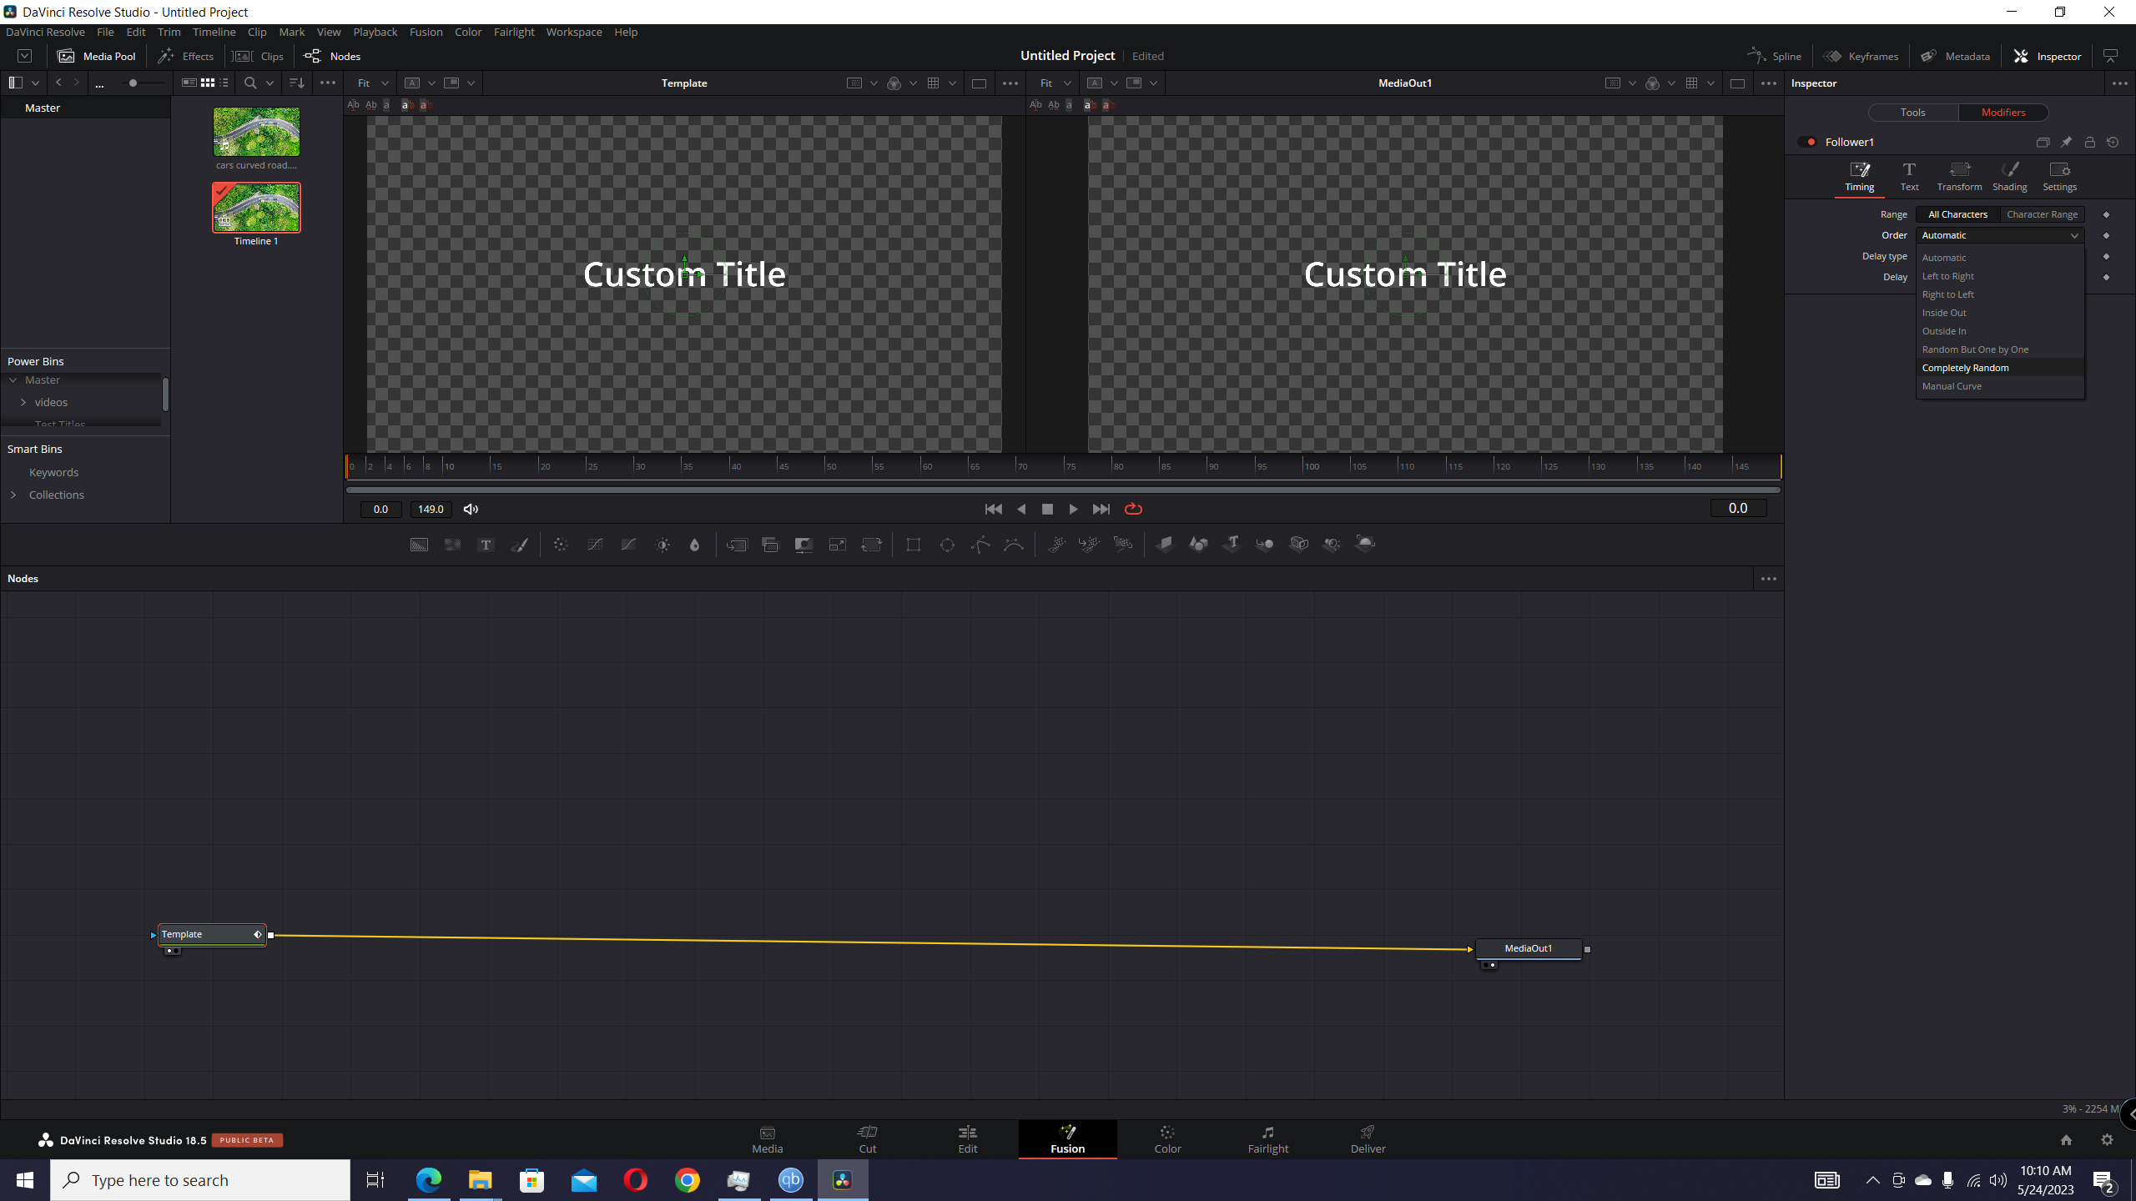Toggle loop playback button
The image size is (2136, 1201).
point(1133,509)
